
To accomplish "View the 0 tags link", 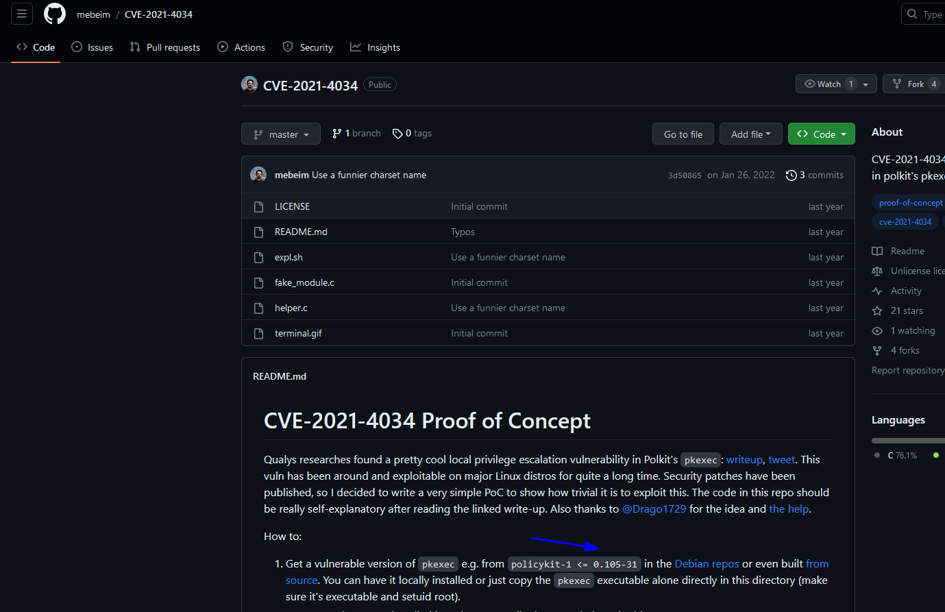I will tap(412, 134).
